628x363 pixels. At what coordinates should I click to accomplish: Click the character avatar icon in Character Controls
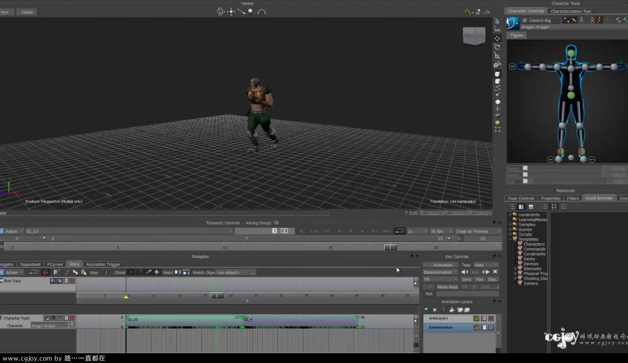tap(512, 23)
